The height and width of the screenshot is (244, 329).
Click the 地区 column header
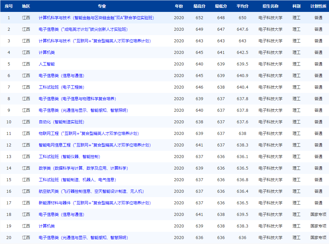[26, 6]
